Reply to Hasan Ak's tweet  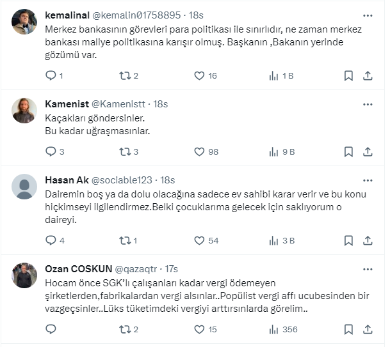(x=52, y=240)
